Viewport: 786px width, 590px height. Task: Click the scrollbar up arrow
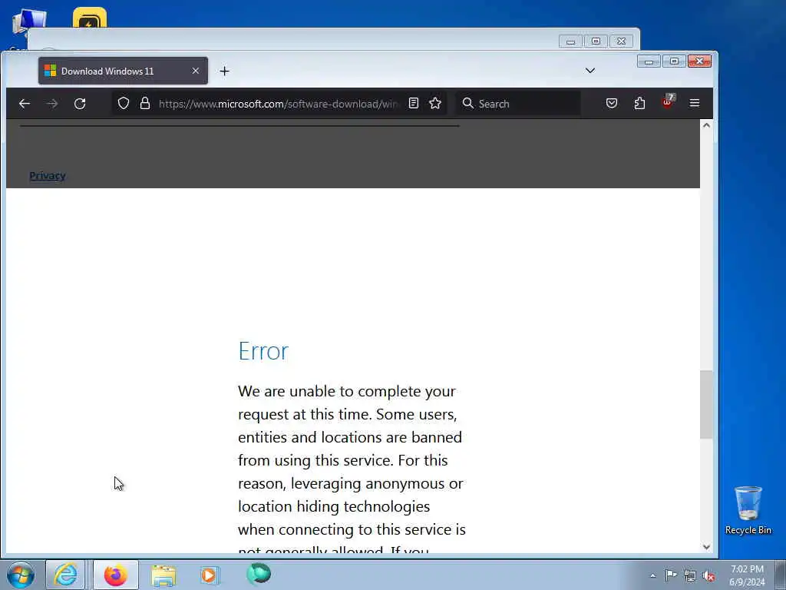pos(706,125)
